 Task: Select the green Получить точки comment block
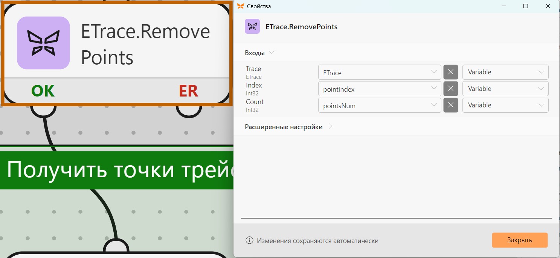[117, 170]
